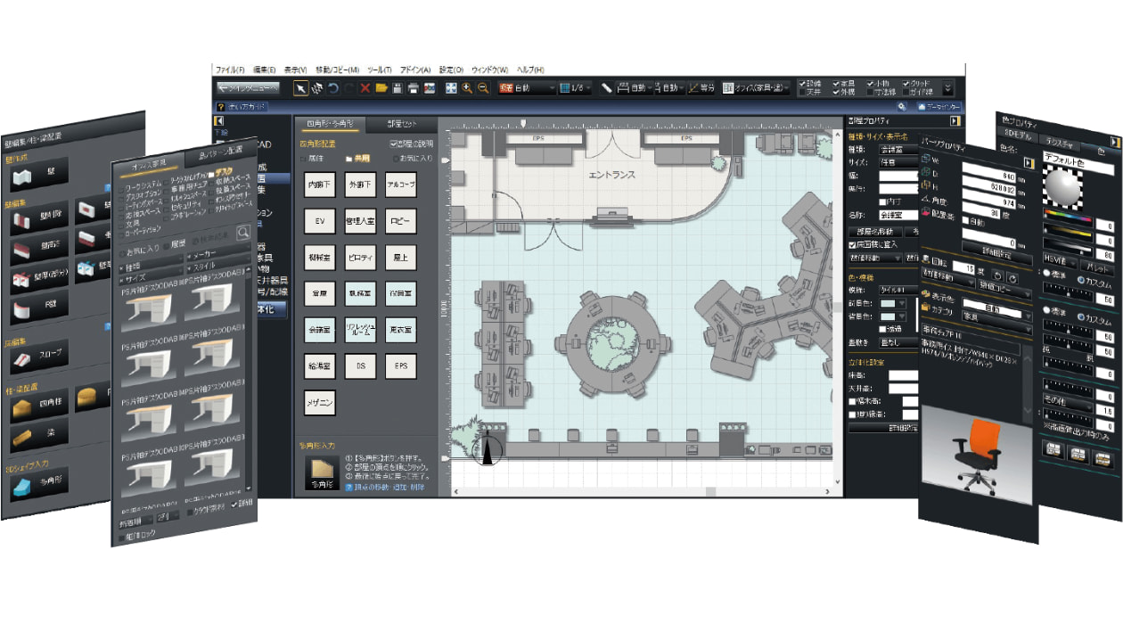Expand toolbar options chevron at far right
This screenshot has height=632, width=1123.
(947, 87)
